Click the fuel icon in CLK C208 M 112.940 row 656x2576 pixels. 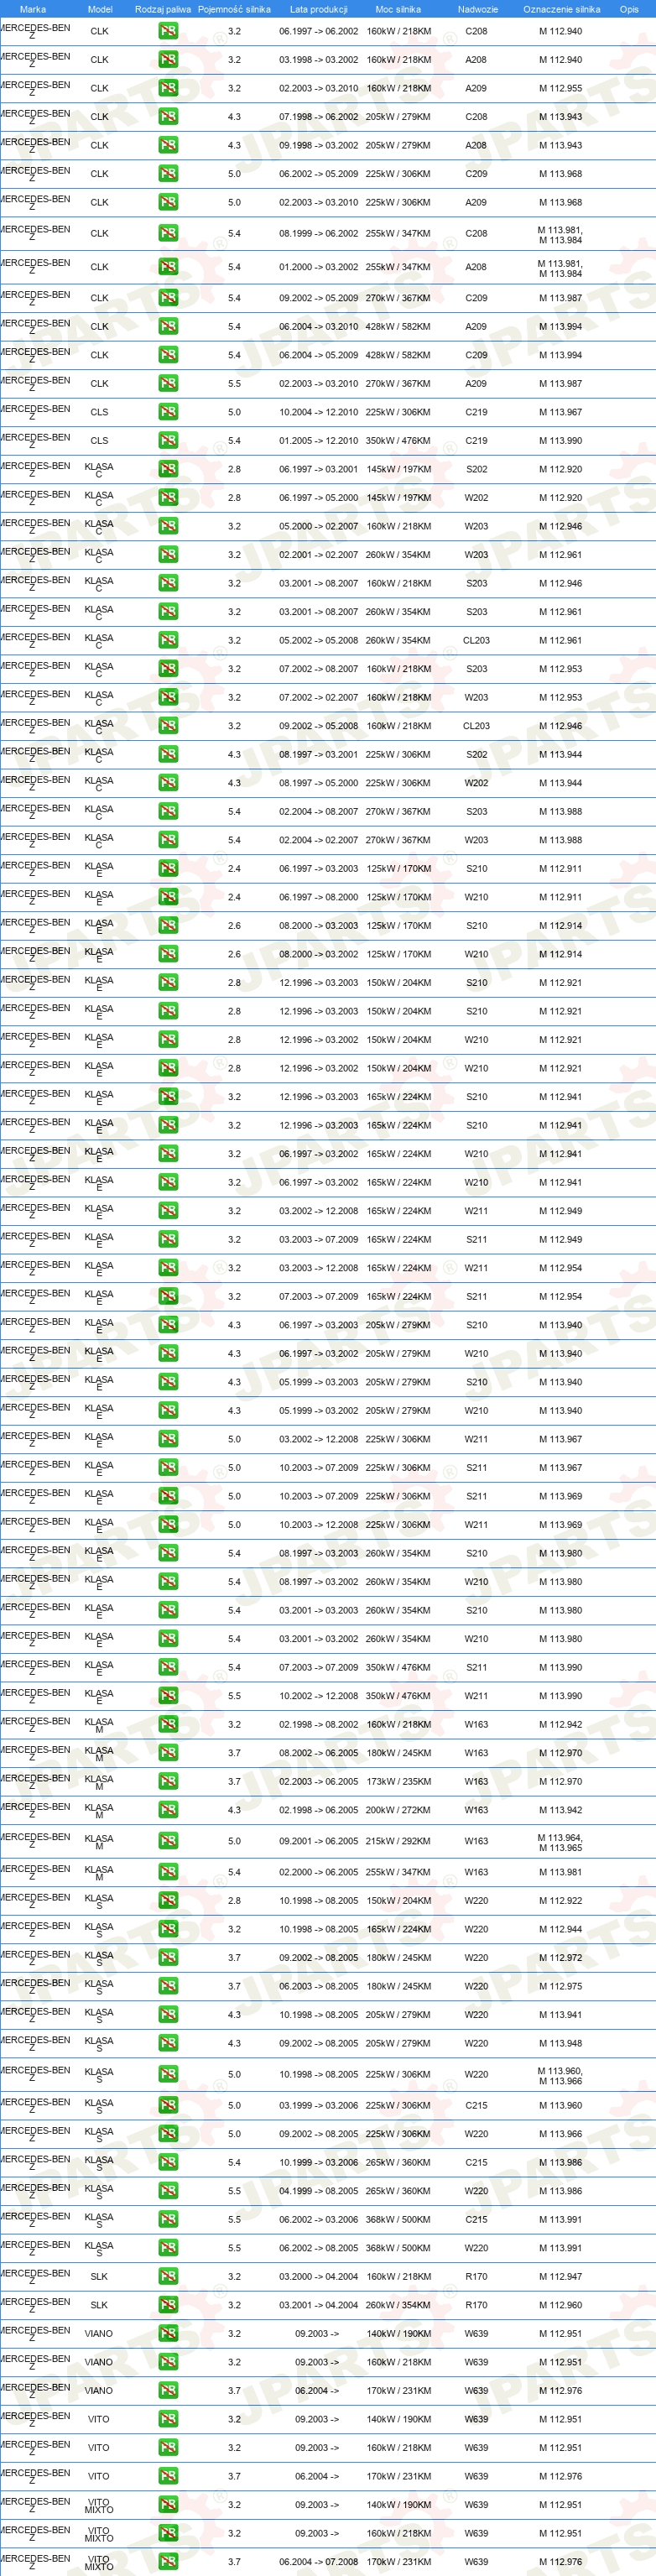(168, 31)
